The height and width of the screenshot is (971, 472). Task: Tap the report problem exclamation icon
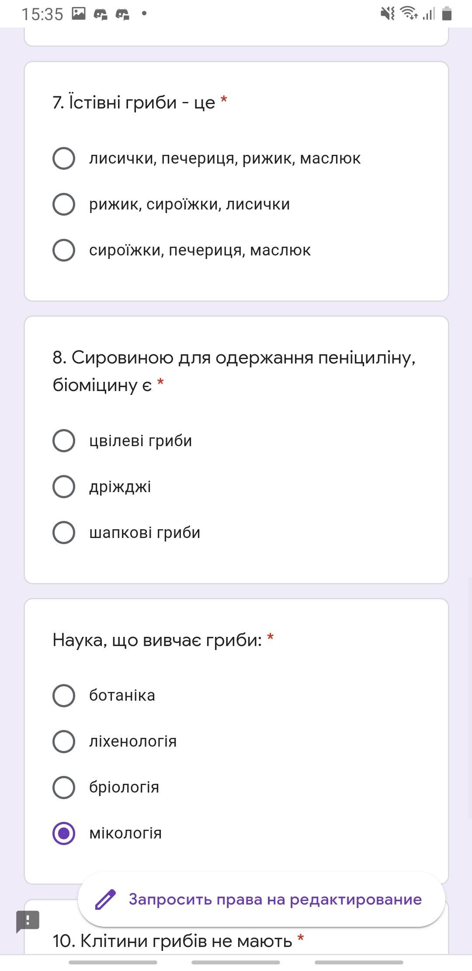point(28,921)
